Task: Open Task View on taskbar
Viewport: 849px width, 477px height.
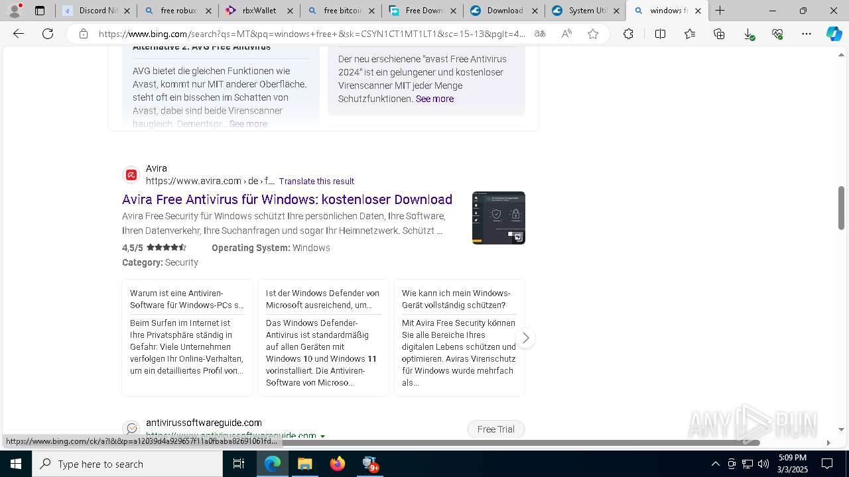Action: click(239, 464)
